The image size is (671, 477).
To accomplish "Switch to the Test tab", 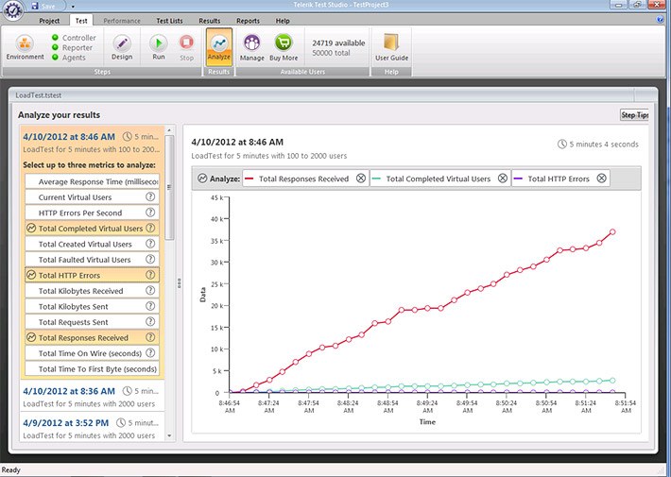I will 81,21.
